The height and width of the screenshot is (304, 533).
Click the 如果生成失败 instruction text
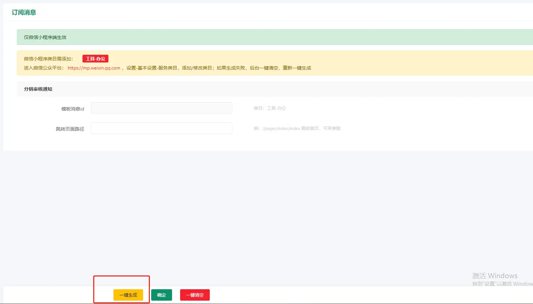(231, 68)
